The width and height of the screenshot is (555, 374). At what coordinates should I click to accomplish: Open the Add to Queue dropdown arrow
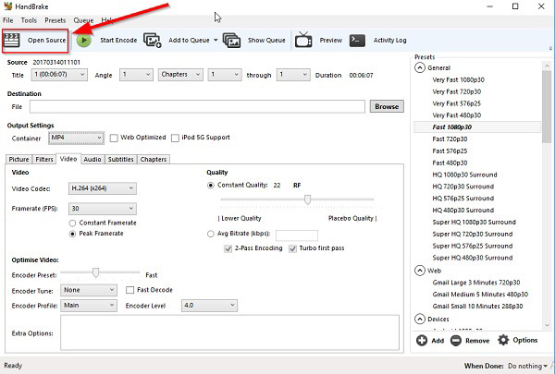point(216,41)
